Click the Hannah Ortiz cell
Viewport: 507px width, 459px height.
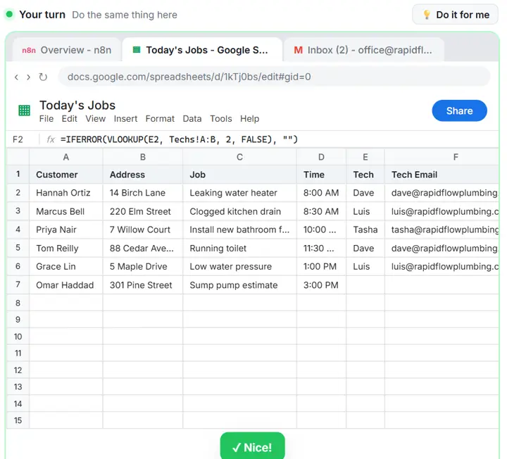(66, 193)
